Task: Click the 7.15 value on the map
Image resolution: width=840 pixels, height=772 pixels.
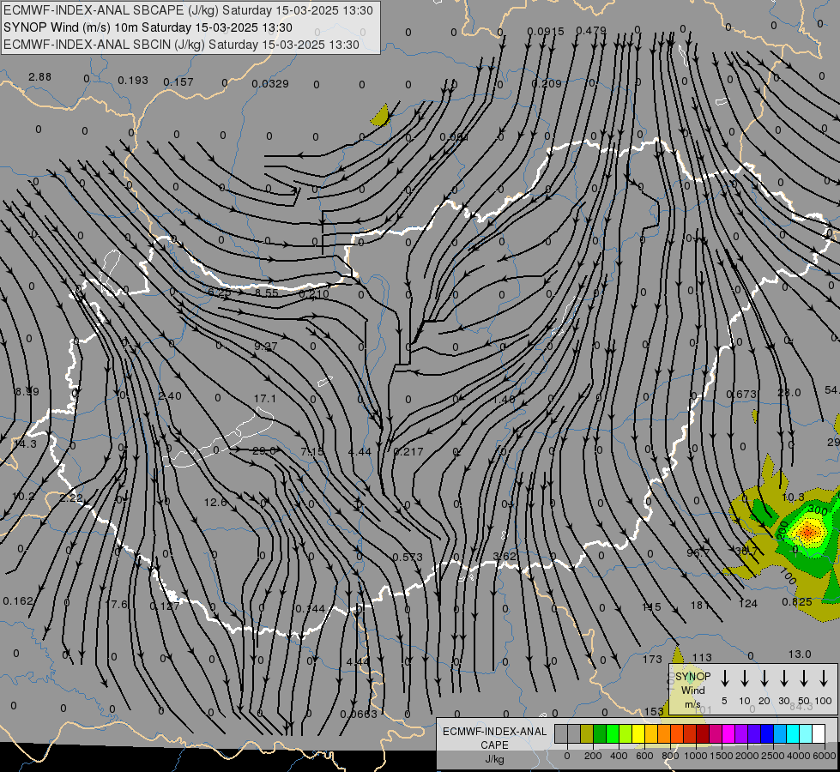Action: [312, 452]
